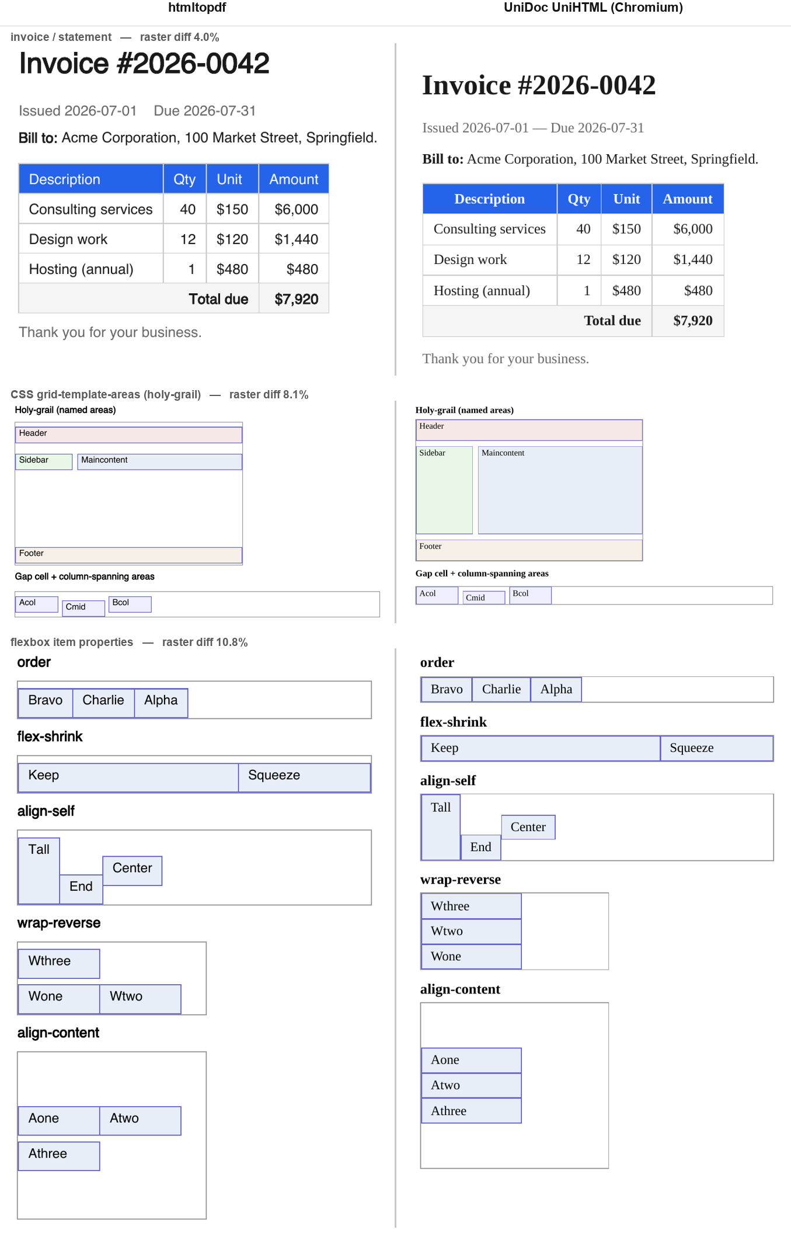Click the 'align-content' heading in UniDoc
The width and height of the screenshot is (791, 1247).
pos(460,989)
